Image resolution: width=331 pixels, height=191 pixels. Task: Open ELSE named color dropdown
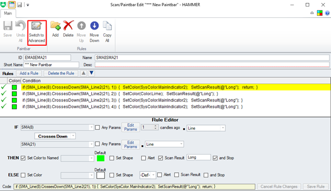coord(92,175)
